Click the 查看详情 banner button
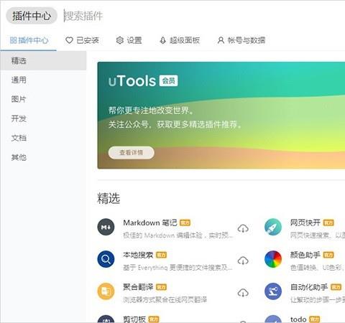The image size is (345, 323). pos(132,153)
